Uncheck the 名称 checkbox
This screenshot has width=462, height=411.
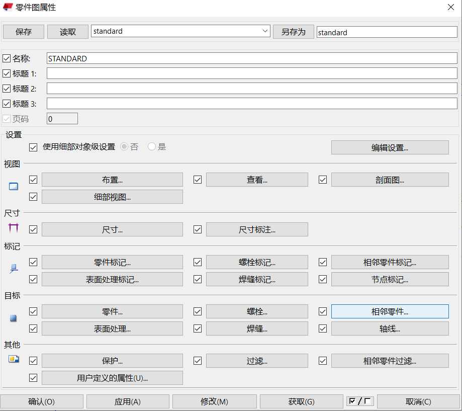[x=7, y=59]
